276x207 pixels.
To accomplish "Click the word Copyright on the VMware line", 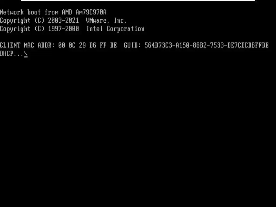I will click(15, 21).
